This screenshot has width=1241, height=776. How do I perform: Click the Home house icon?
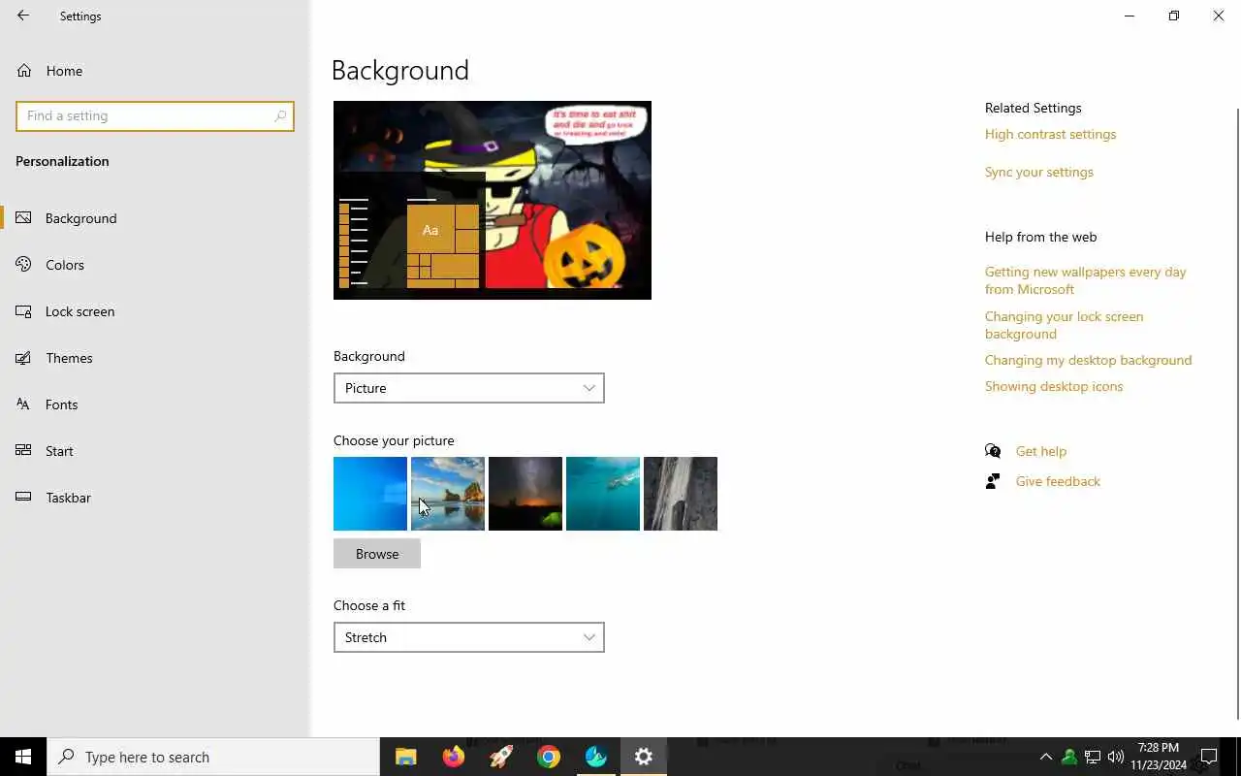[x=24, y=71]
